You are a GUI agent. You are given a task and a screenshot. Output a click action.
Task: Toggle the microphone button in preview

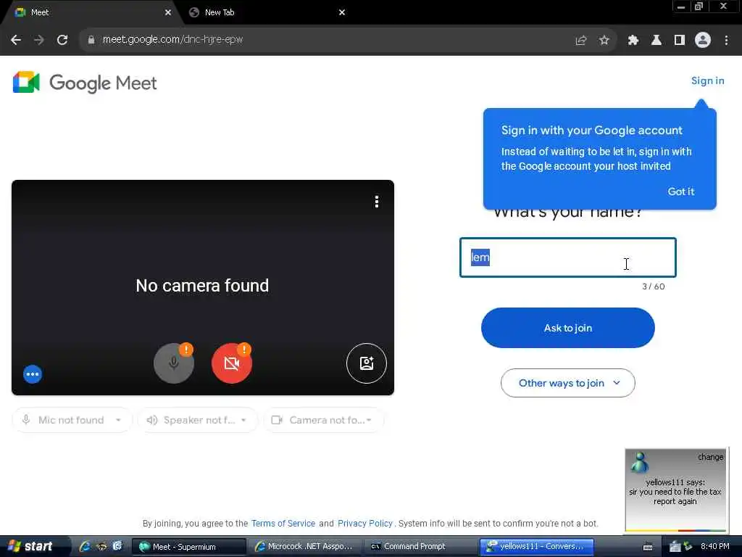coord(174,363)
